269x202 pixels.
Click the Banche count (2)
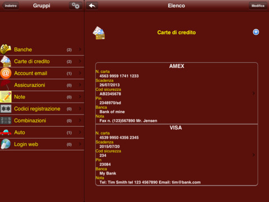click(69, 50)
